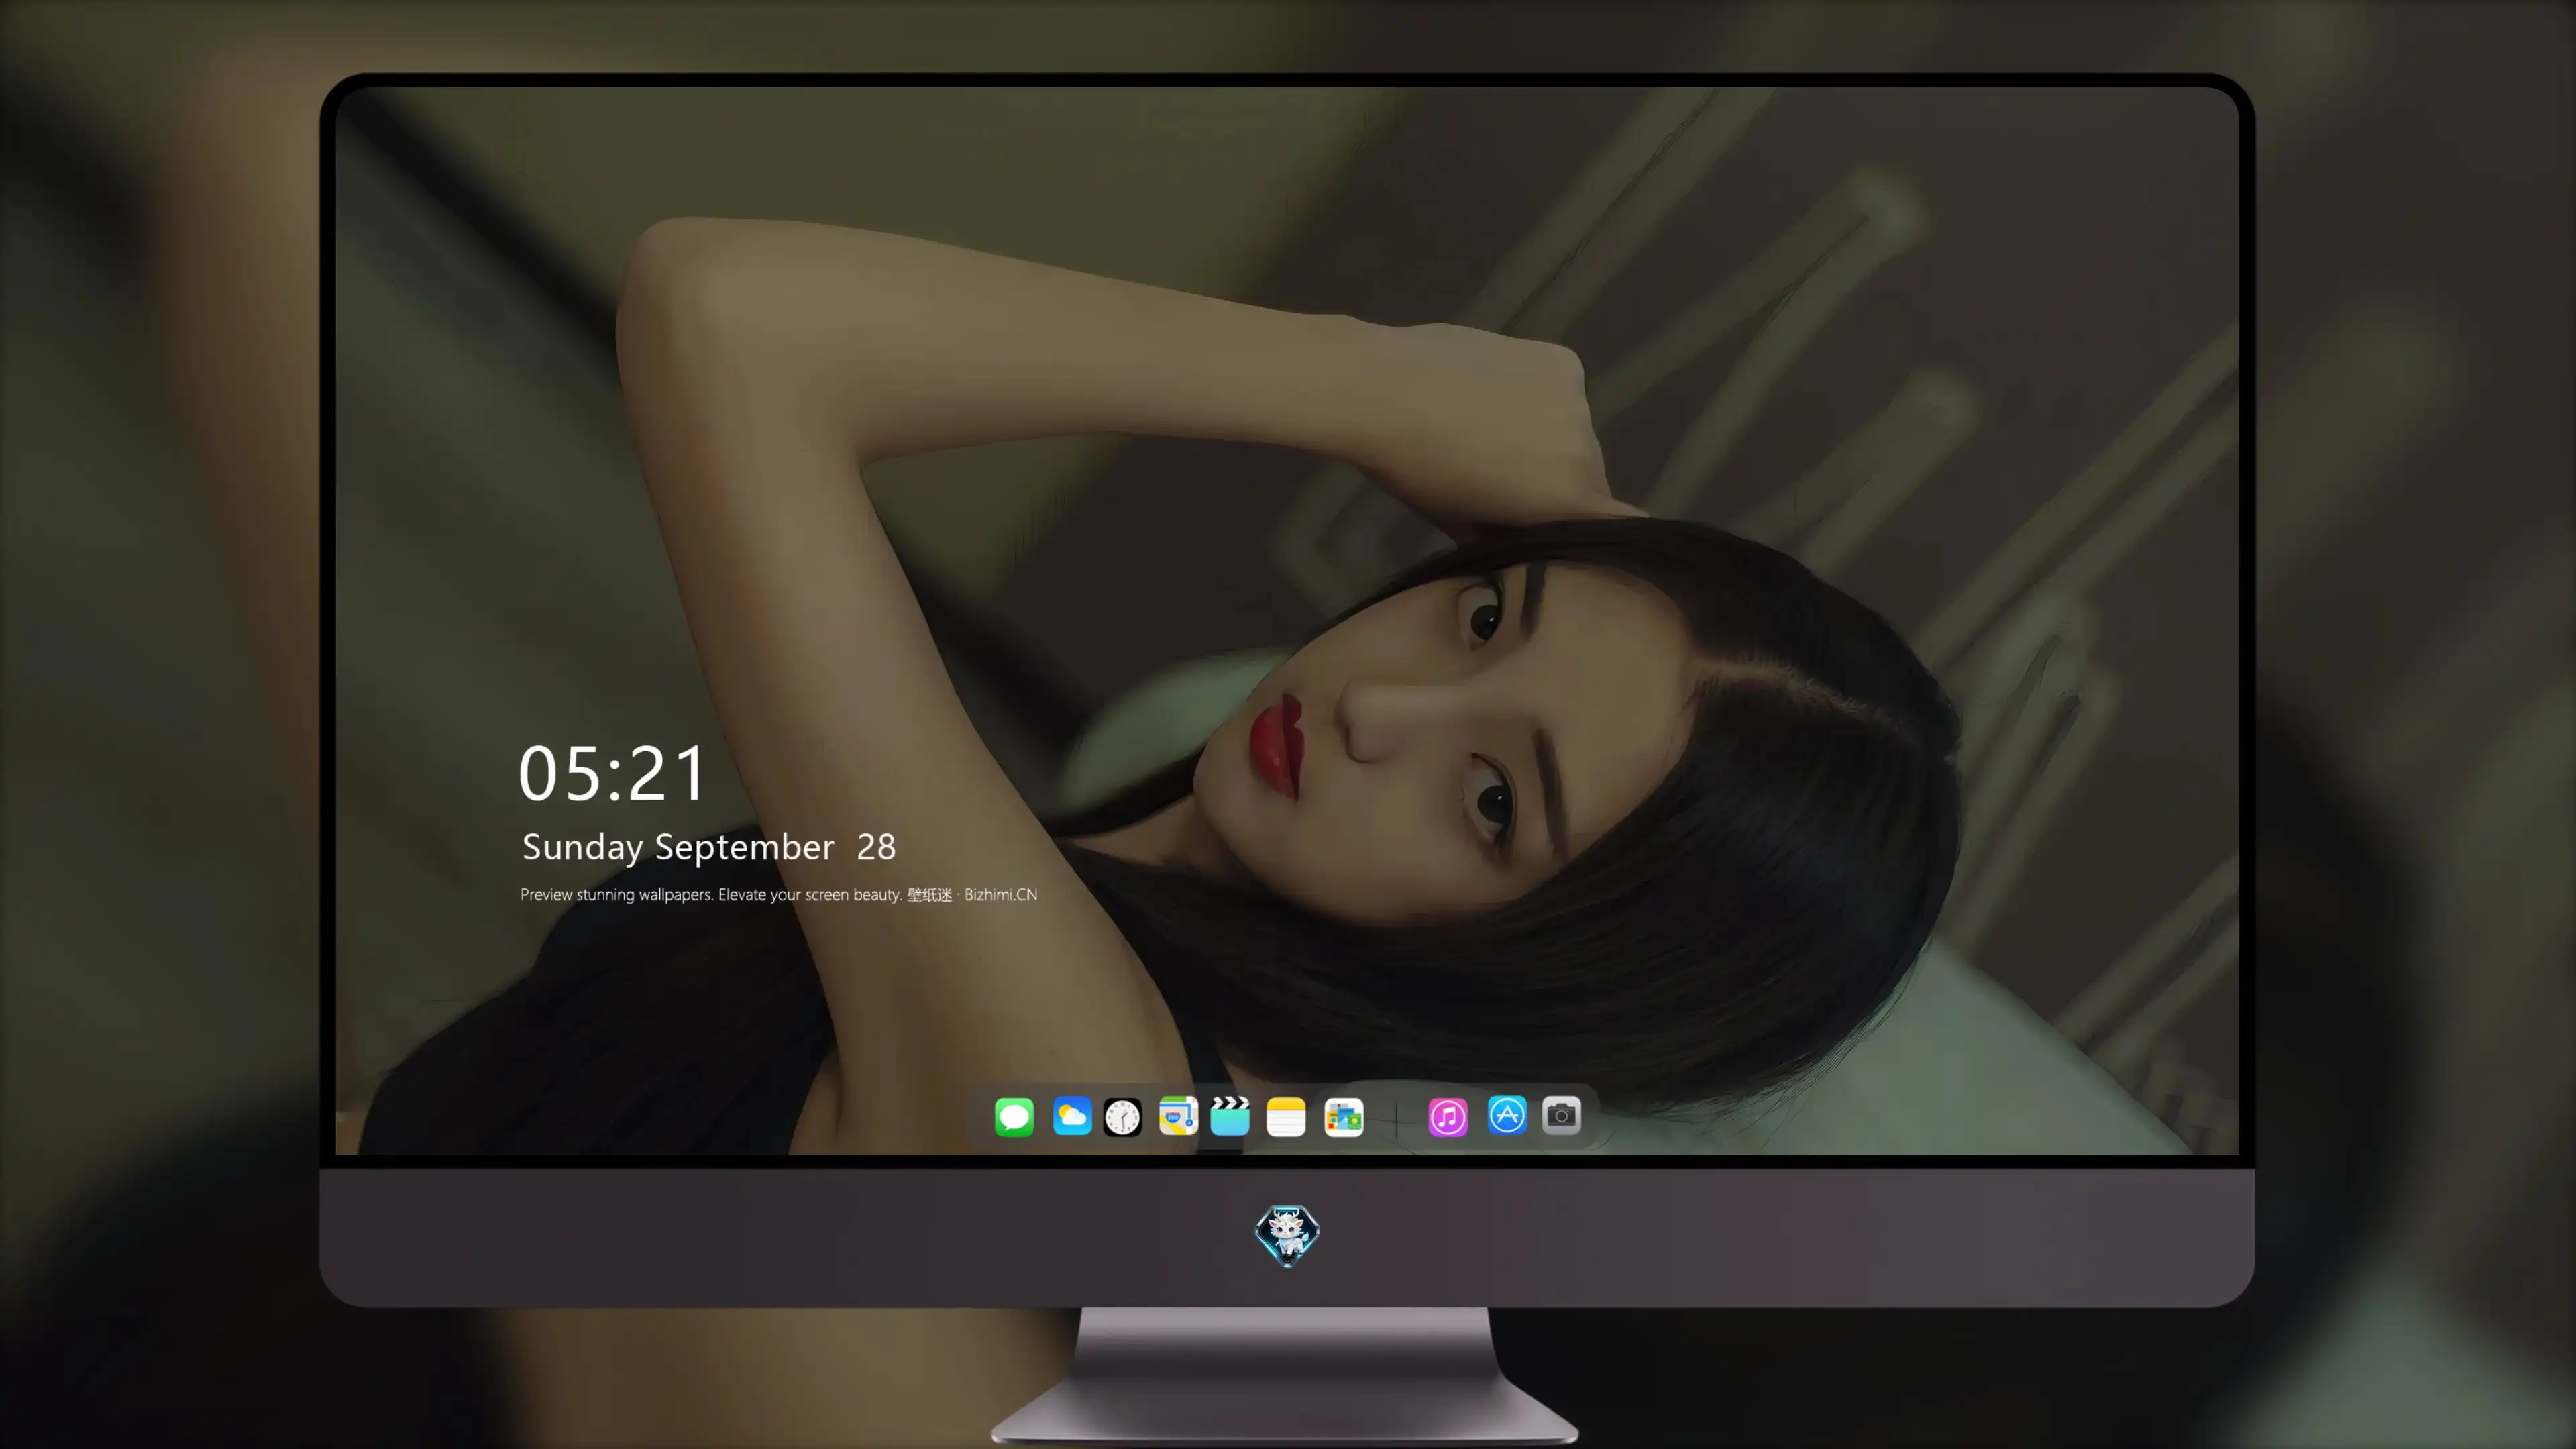Image resolution: width=2576 pixels, height=1449 pixels.
Task: Open the yellow Notes app
Action: click(x=1286, y=1116)
